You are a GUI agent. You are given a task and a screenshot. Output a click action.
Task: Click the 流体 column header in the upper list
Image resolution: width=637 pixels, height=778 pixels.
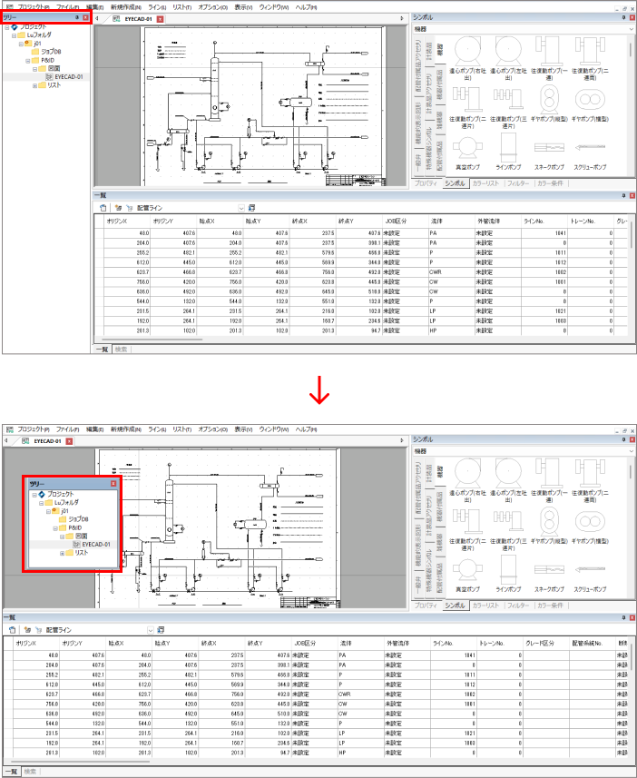click(437, 221)
